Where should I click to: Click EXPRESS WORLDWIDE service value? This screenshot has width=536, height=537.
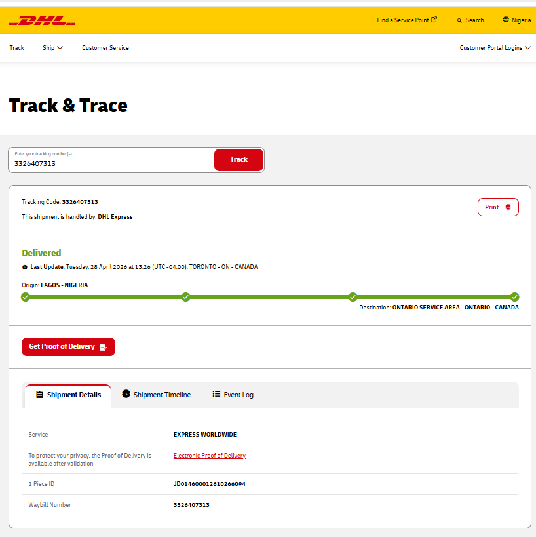tap(205, 435)
